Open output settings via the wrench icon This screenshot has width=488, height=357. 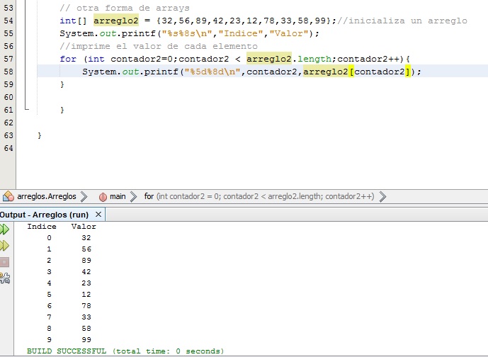4,278
